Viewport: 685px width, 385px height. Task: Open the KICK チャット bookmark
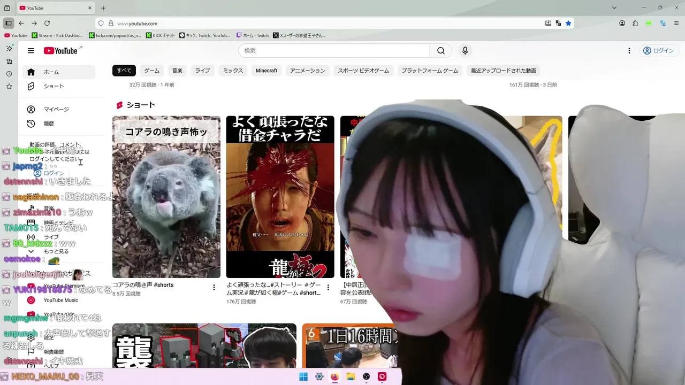point(161,36)
